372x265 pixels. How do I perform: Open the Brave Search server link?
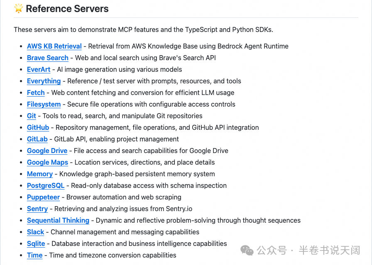click(x=47, y=58)
